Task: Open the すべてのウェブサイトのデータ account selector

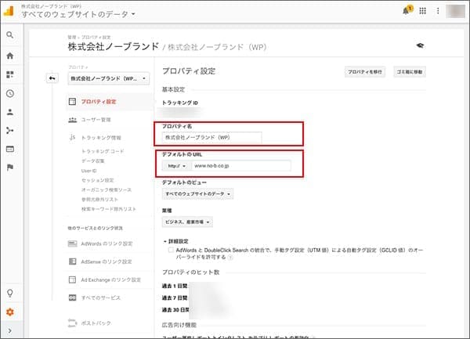Action: [x=78, y=14]
